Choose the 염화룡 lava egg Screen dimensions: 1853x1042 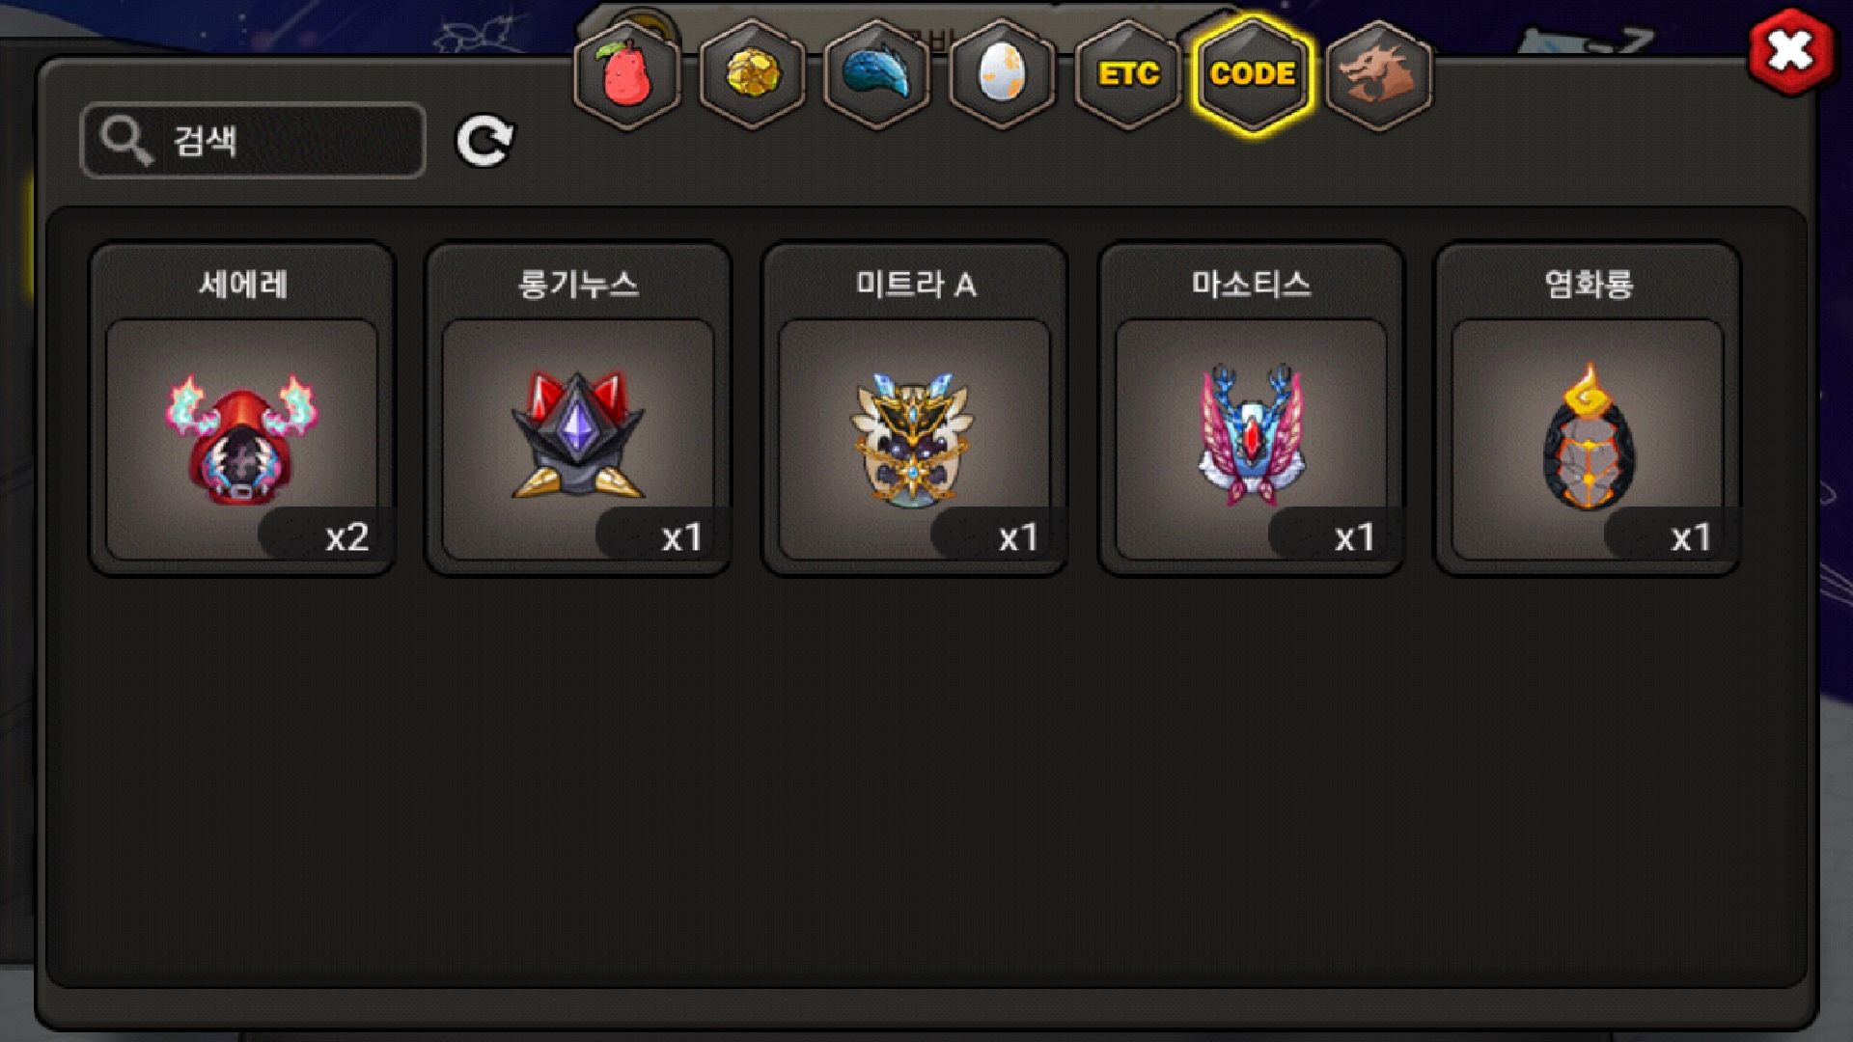(1588, 409)
